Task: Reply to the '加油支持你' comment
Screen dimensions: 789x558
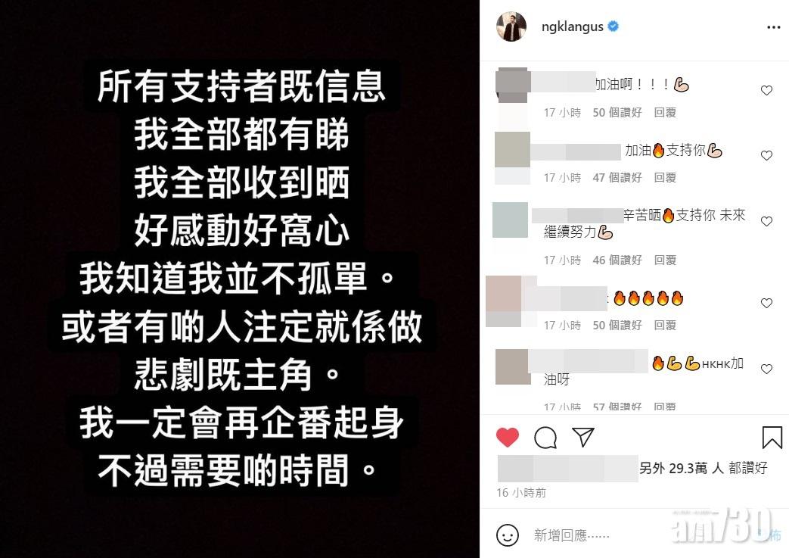Action: pos(665,178)
